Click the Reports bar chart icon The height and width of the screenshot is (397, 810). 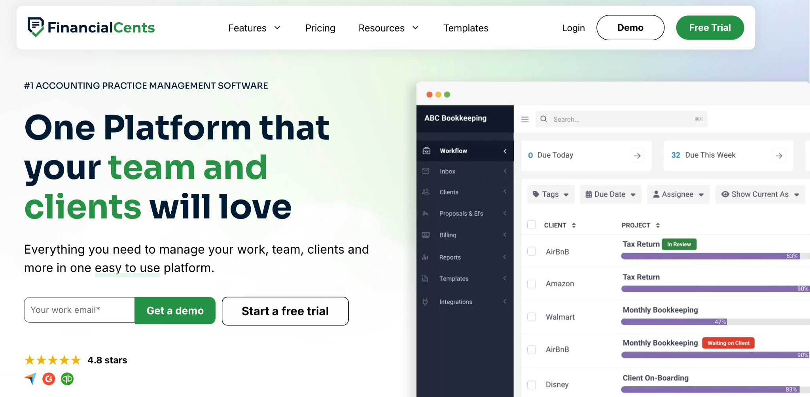425,257
